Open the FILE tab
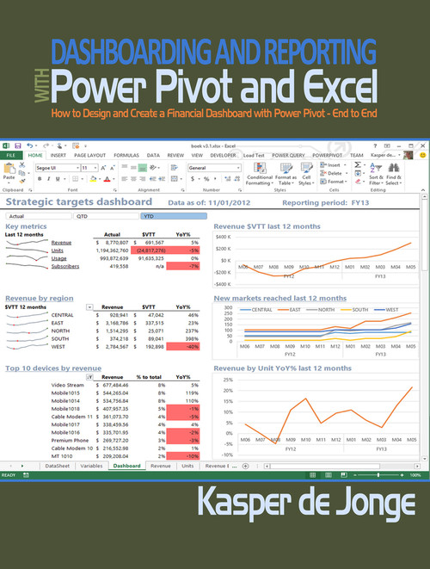The width and height of the screenshot is (430, 569). (11, 155)
